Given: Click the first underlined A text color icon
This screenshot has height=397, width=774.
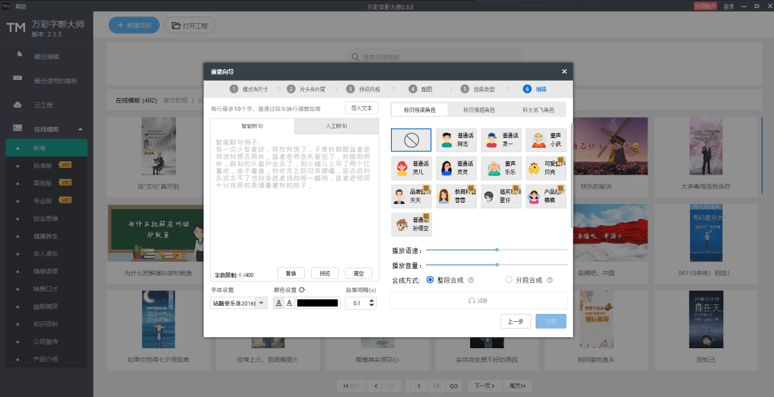Looking at the screenshot, I should [x=279, y=303].
